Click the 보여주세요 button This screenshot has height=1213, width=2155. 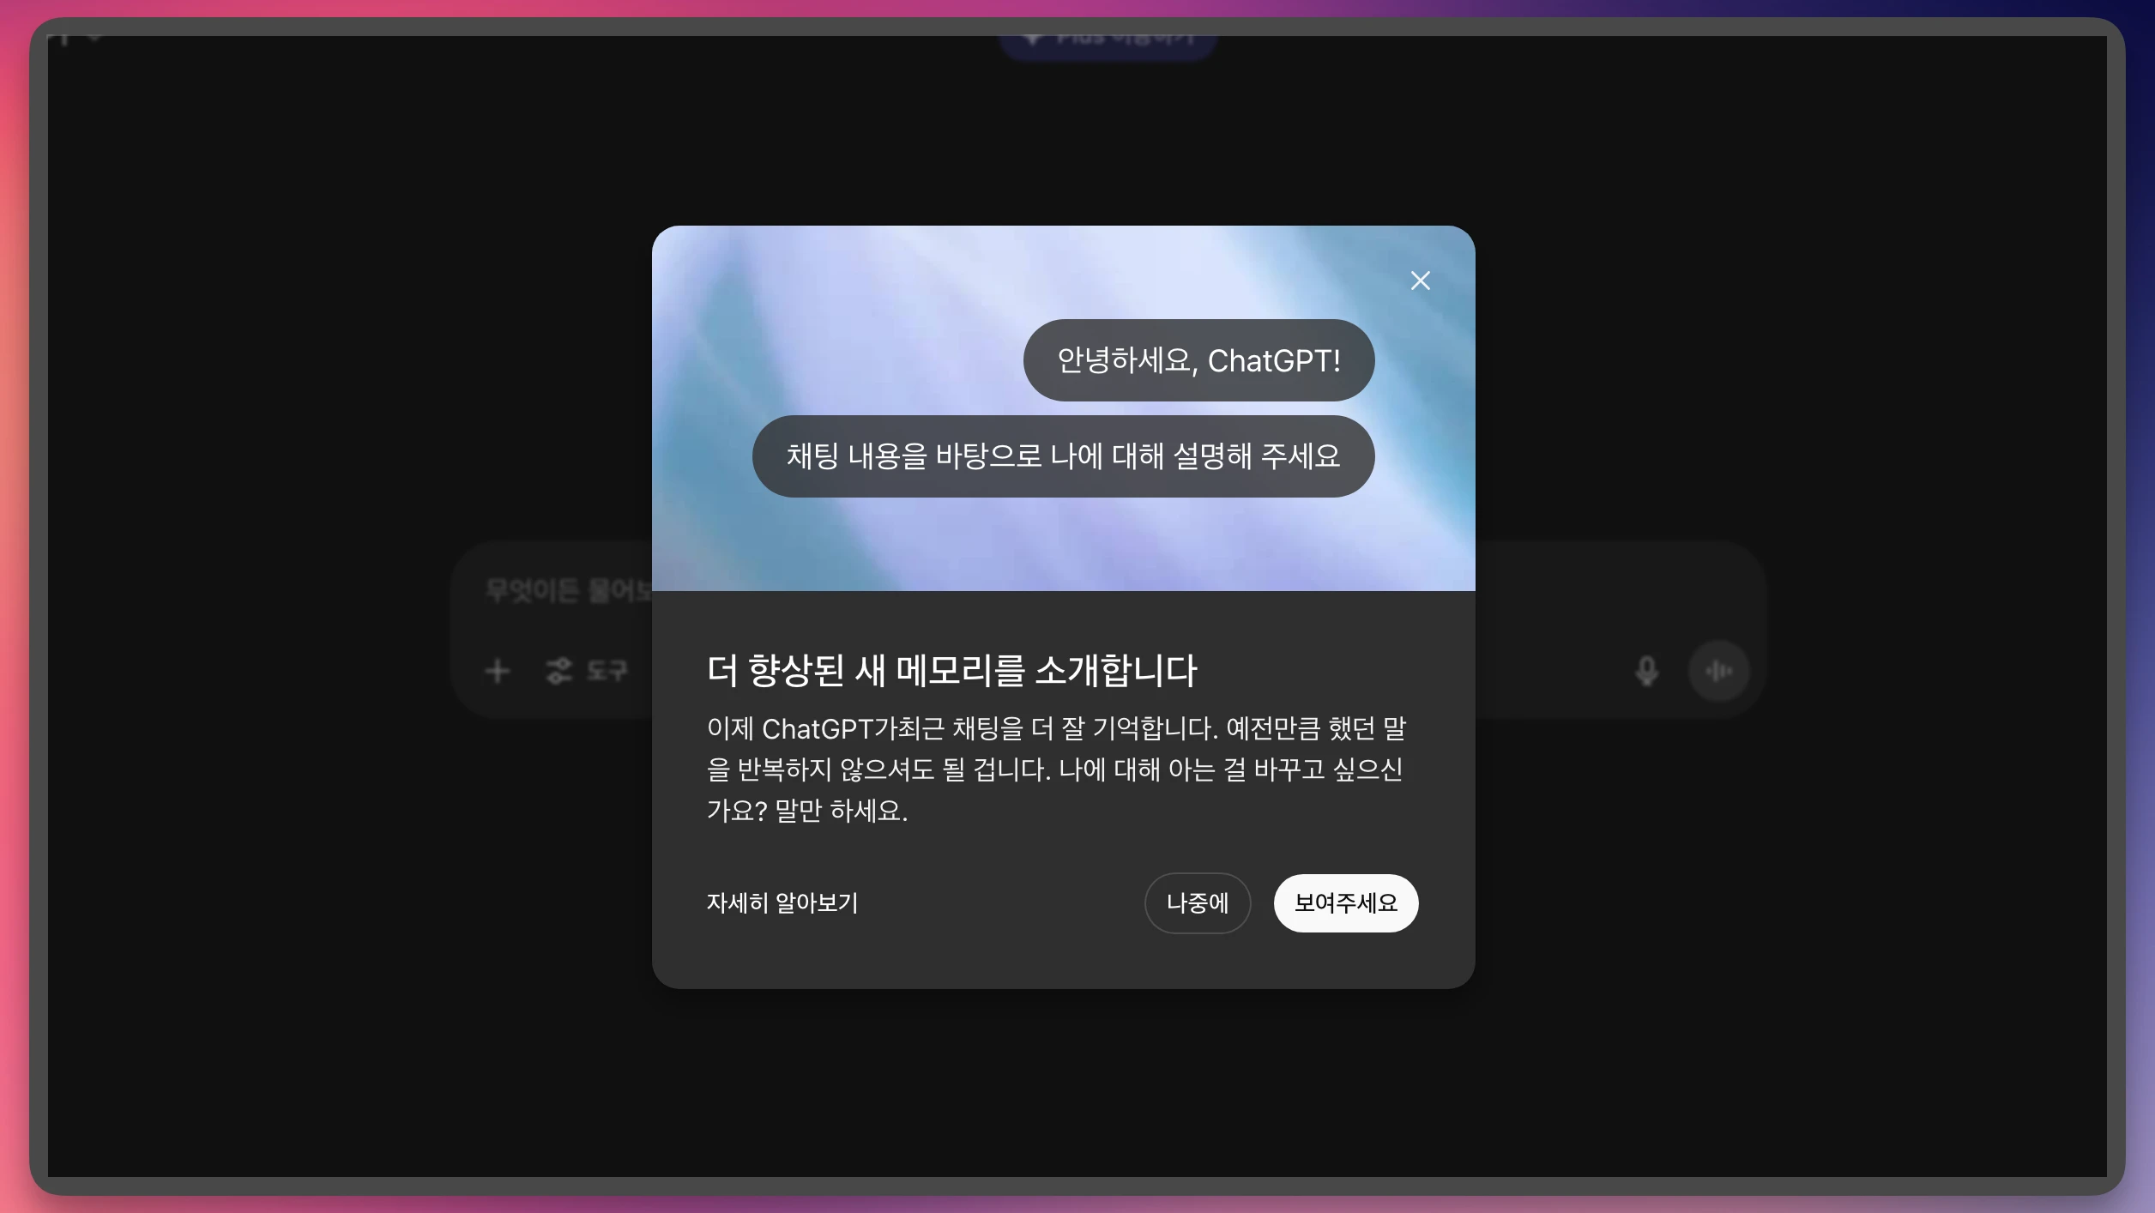click(x=1345, y=902)
